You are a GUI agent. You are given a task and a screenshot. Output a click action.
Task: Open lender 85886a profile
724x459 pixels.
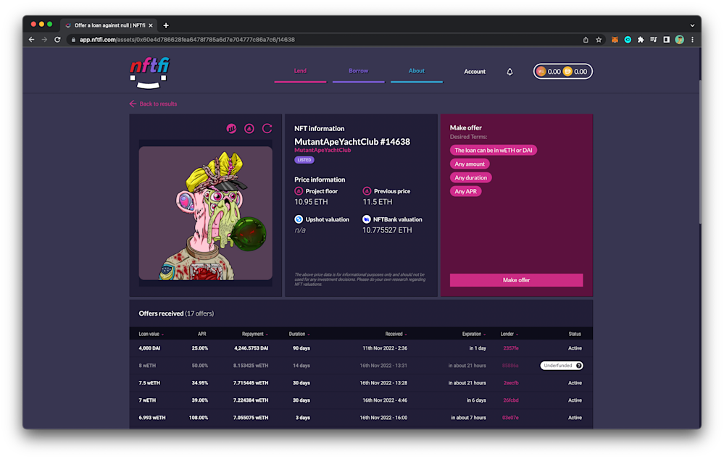point(510,366)
